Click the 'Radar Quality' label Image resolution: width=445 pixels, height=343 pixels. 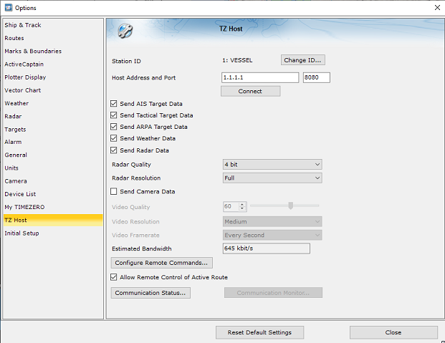click(x=131, y=165)
